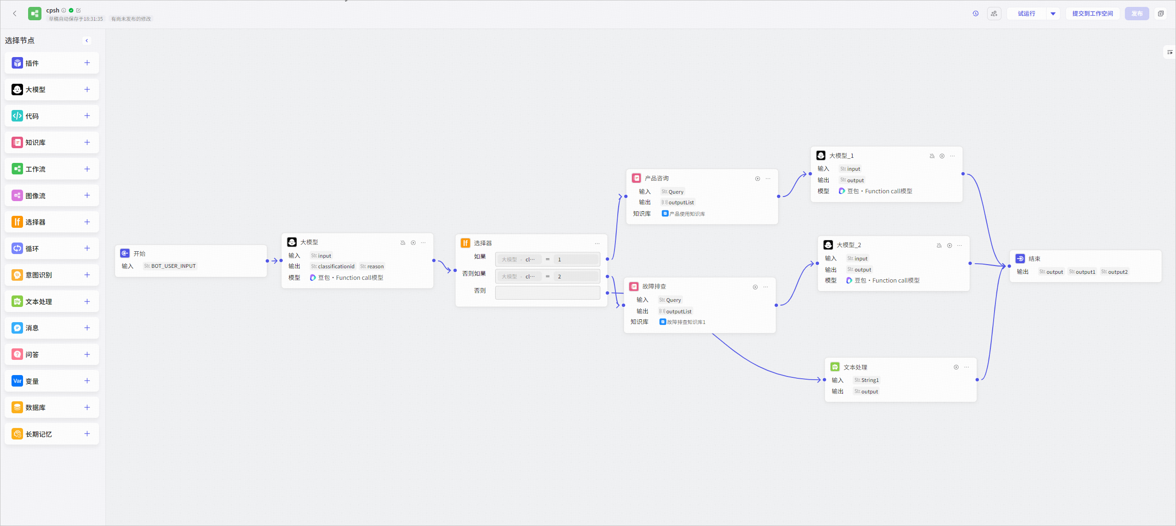Toggle the 大模型_1 node bell-off icon
The width and height of the screenshot is (1176, 526).
point(932,156)
